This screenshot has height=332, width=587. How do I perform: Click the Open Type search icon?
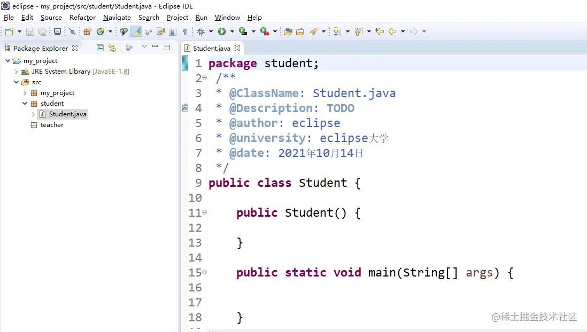click(x=123, y=32)
